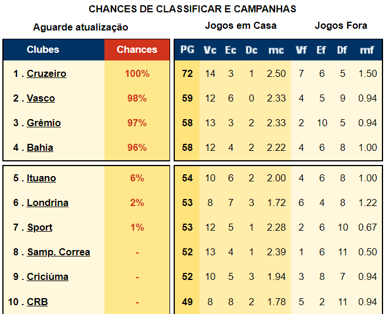Click the PG column header
This screenshot has height=314, width=386.
click(187, 50)
